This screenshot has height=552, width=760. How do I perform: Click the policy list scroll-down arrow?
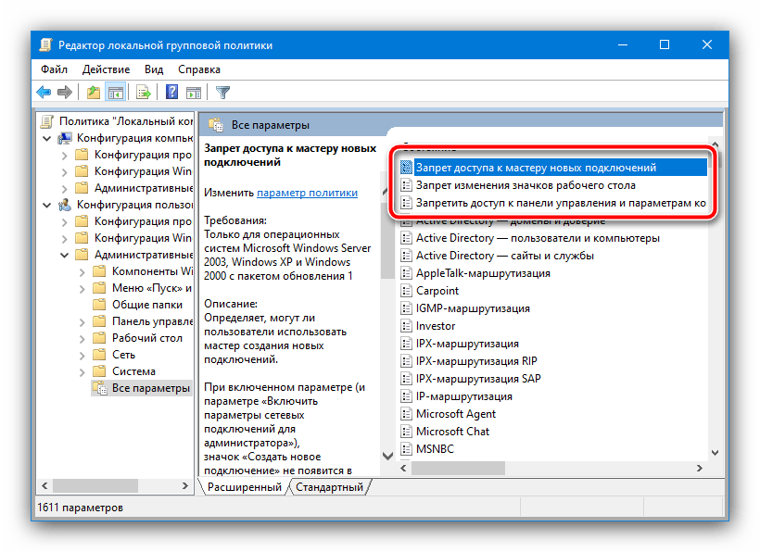coord(715,453)
